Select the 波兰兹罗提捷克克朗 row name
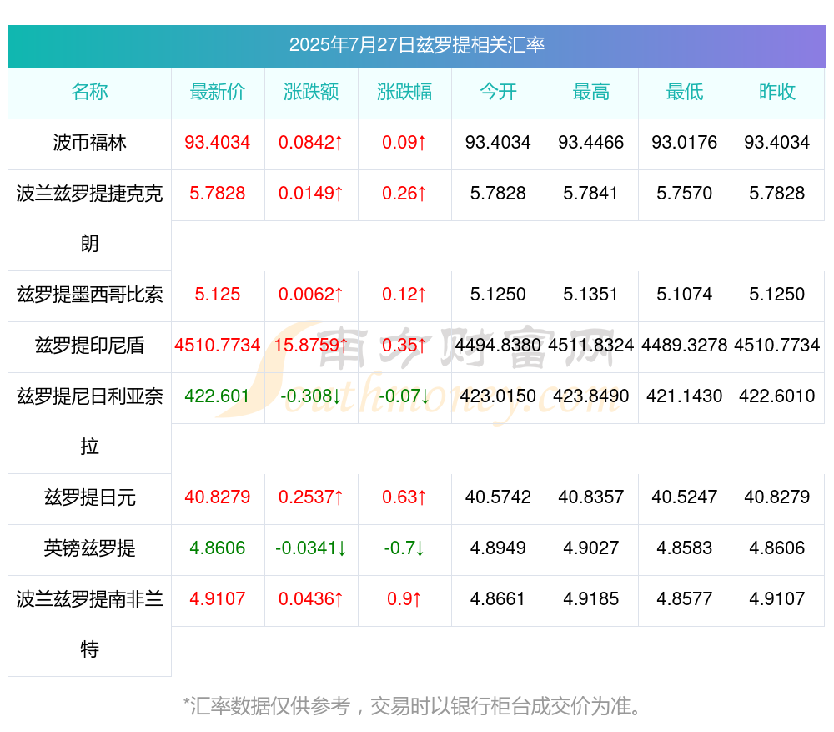Image resolution: width=834 pixels, height=732 pixels. click(89, 219)
